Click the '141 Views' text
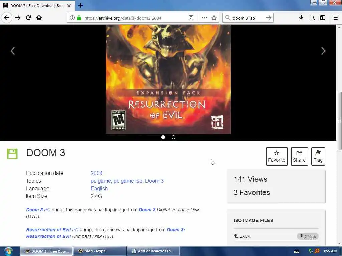Screen dimensions: 342x256 pos(250,179)
